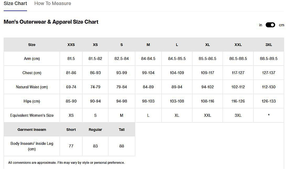Viewport: 288px width, 169px height.
Task: Click the Arm (cm) row label
Action: (32, 59)
